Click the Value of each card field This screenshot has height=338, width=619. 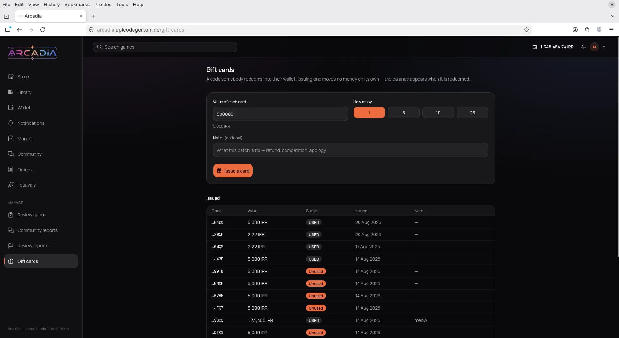280,114
